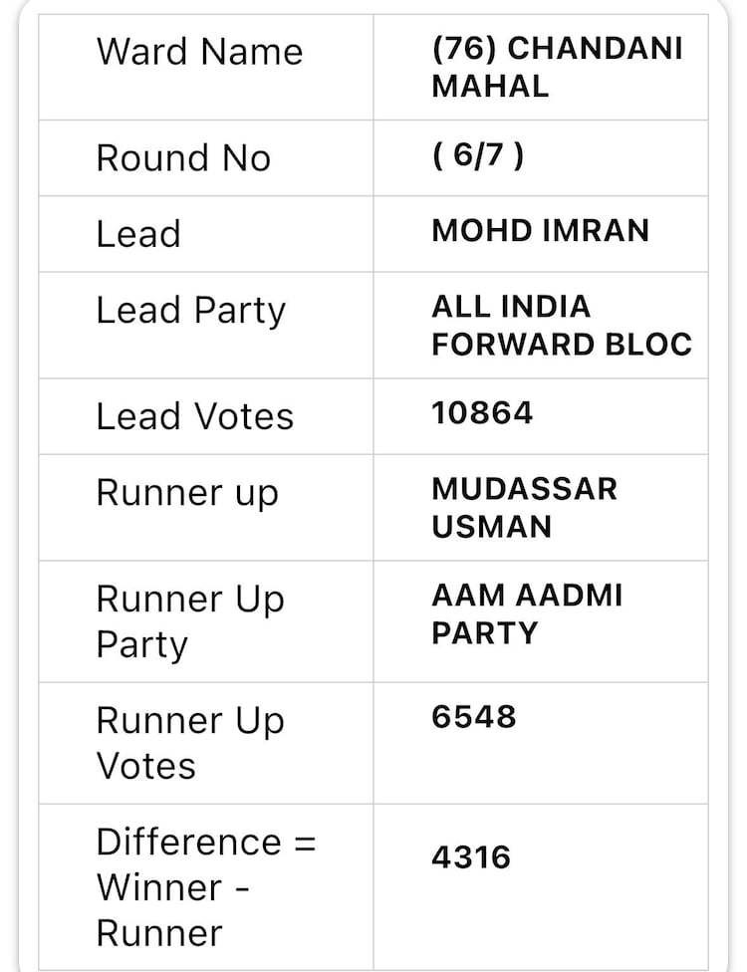Select the vote difference value 4316
This screenshot has width=747, height=972.
[x=470, y=857]
